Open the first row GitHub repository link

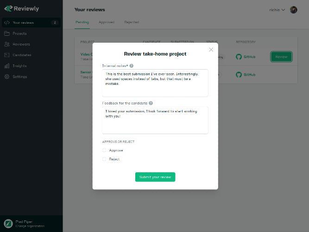(x=246, y=57)
